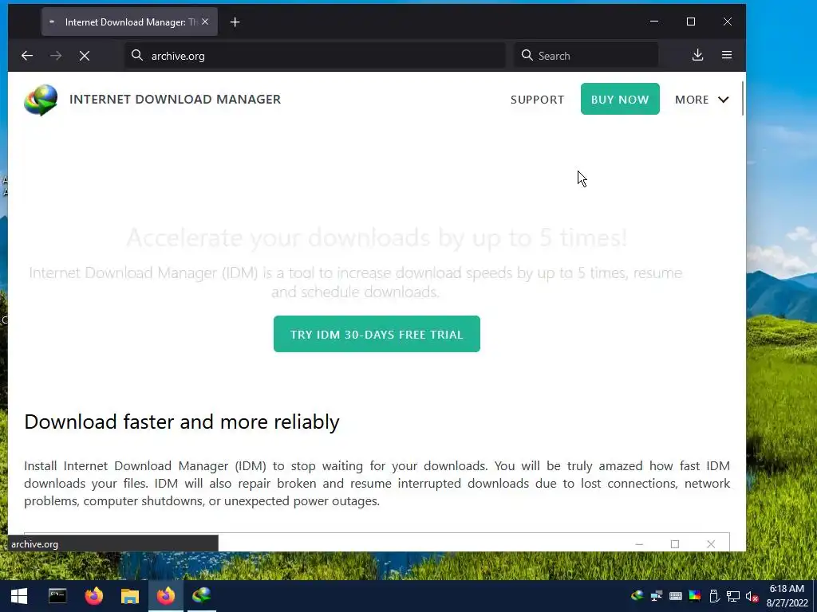Click TRY IDM 30-DAYS FREE TRIAL button
The image size is (817, 612).
point(377,334)
